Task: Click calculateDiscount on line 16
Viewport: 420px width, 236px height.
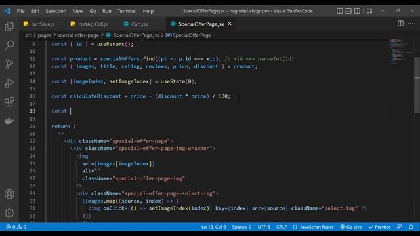Action: pos(95,96)
